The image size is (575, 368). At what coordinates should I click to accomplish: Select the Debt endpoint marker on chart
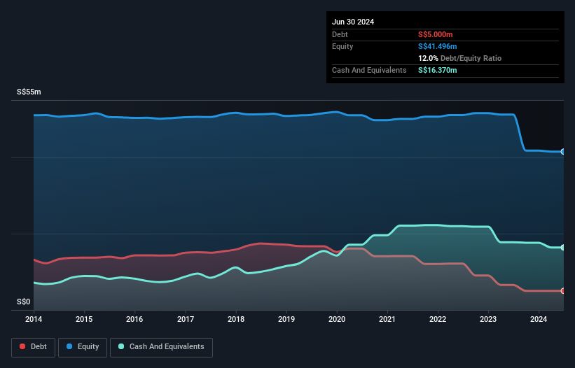pyautogui.click(x=563, y=291)
